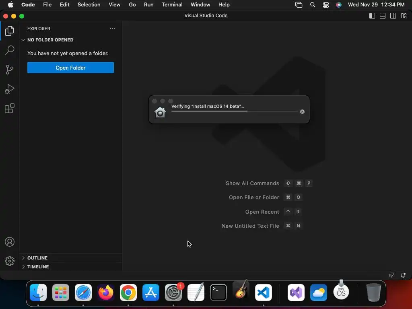Image resolution: width=412 pixels, height=309 pixels.
Task: Toggle Panel layout icon in title bar
Action: 383,16
